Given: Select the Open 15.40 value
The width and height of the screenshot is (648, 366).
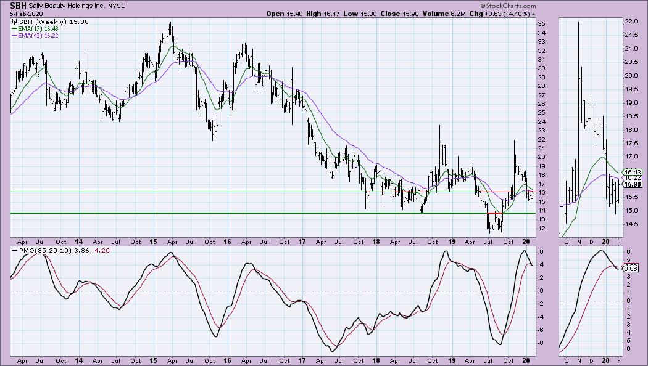Looking at the screenshot, I should tap(283, 14).
